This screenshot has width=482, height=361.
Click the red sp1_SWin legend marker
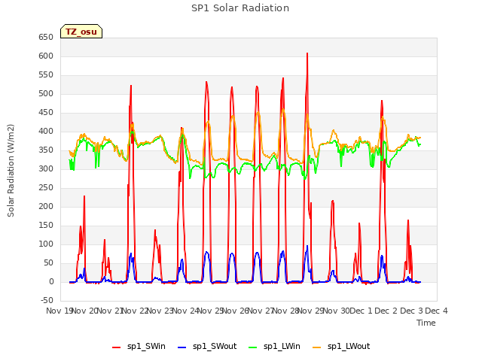pyautogui.click(x=117, y=347)
